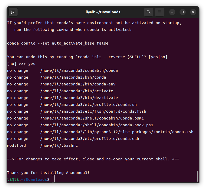Click the modified /home/li/.bashrc path

(x=59, y=146)
